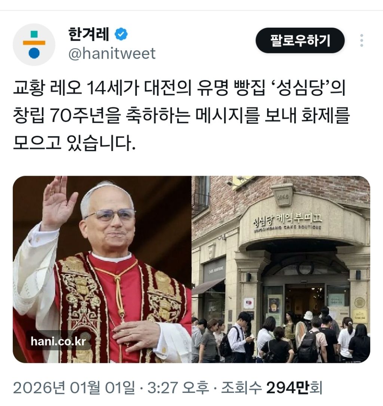Image resolution: width=383 pixels, height=406 pixels.
Task: Click the 3:27 오후 timestamp
Action: tap(178, 388)
